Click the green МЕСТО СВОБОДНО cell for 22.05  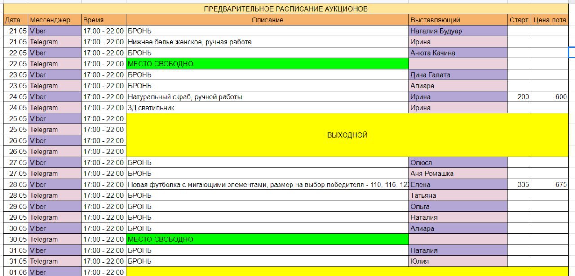tap(267, 64)
